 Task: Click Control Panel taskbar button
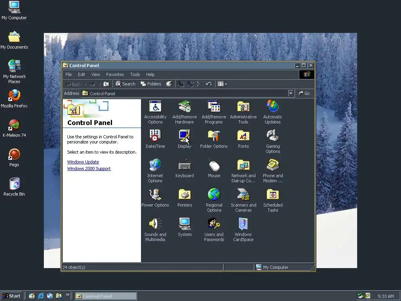tap(106, 296)
